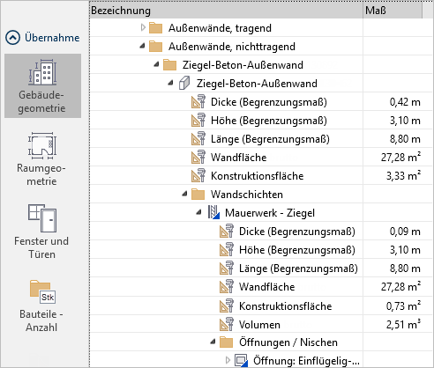Select the Gebäudegeometrie sidebar icon
The image size is (434, 368).
pyautogui.click(x=42, y=85)
